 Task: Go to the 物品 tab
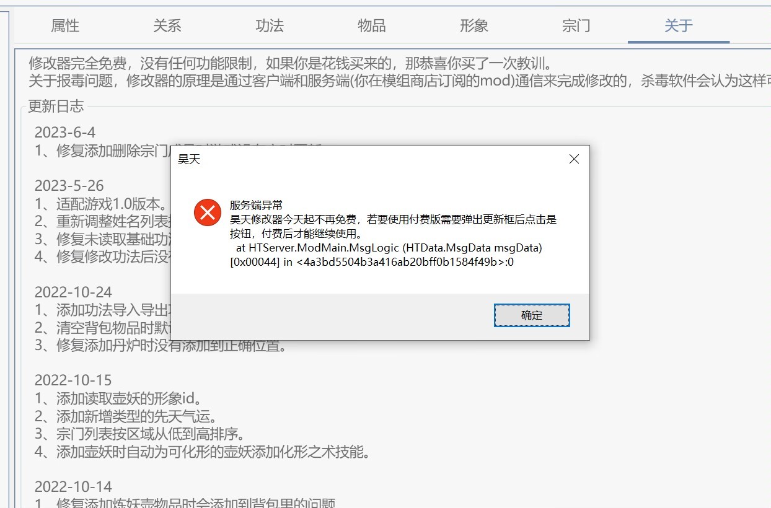(x=372, y=26)
